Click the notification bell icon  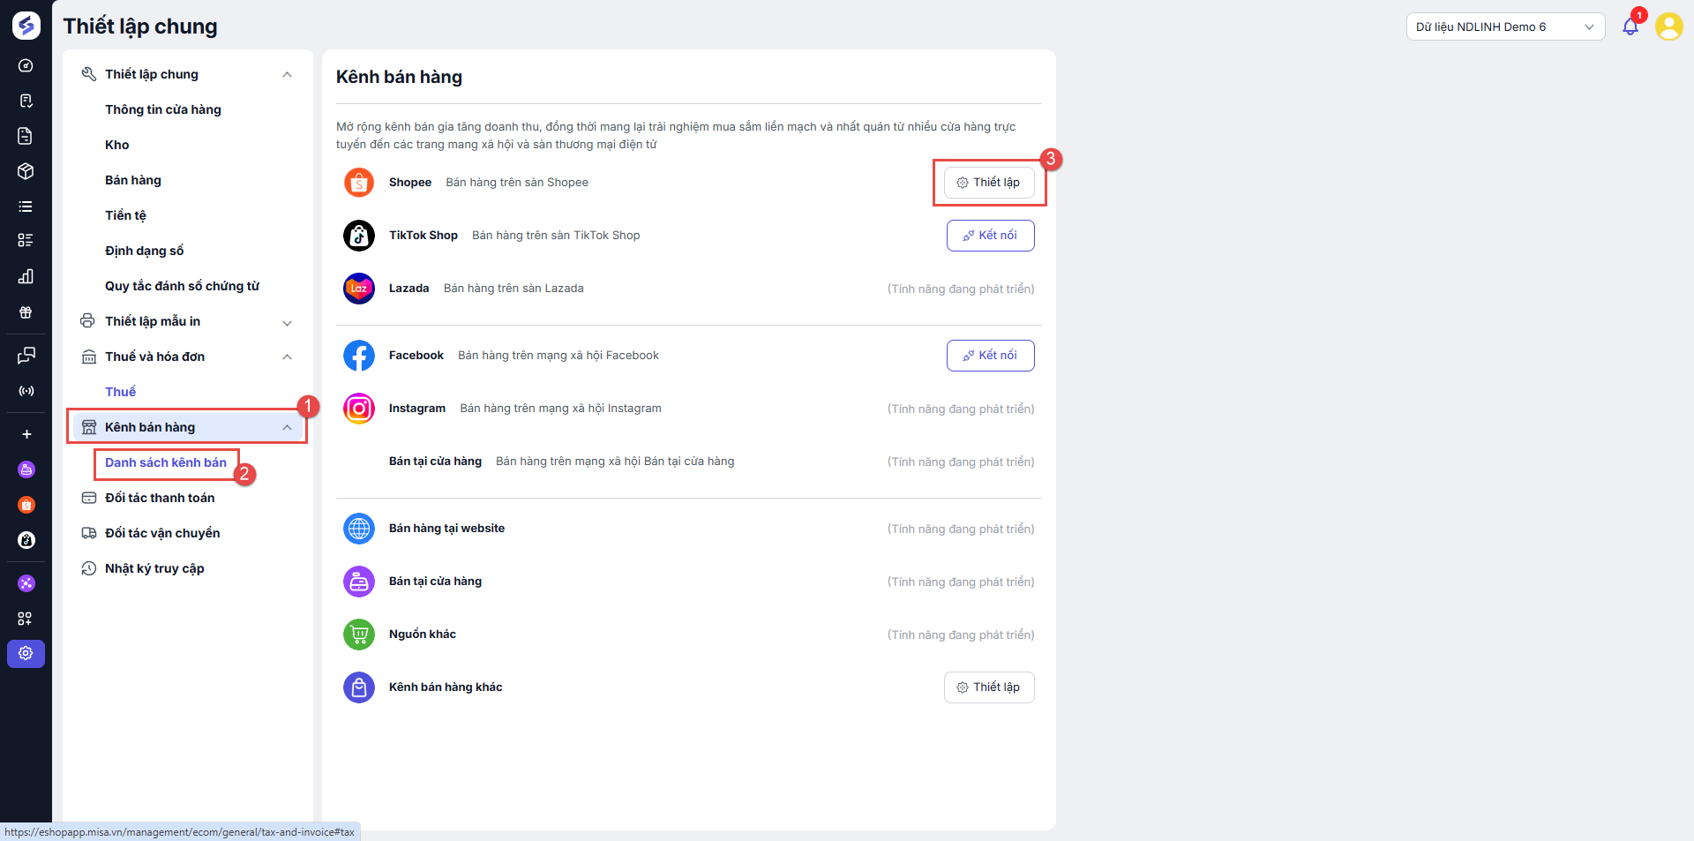pyautogui.click(x=1630, y=26)
